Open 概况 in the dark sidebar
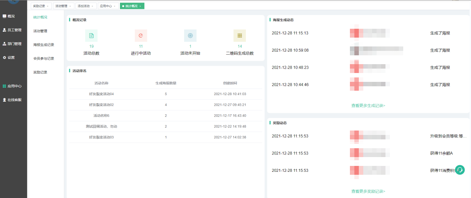The image size is (471, 198). tap(11, 16)
